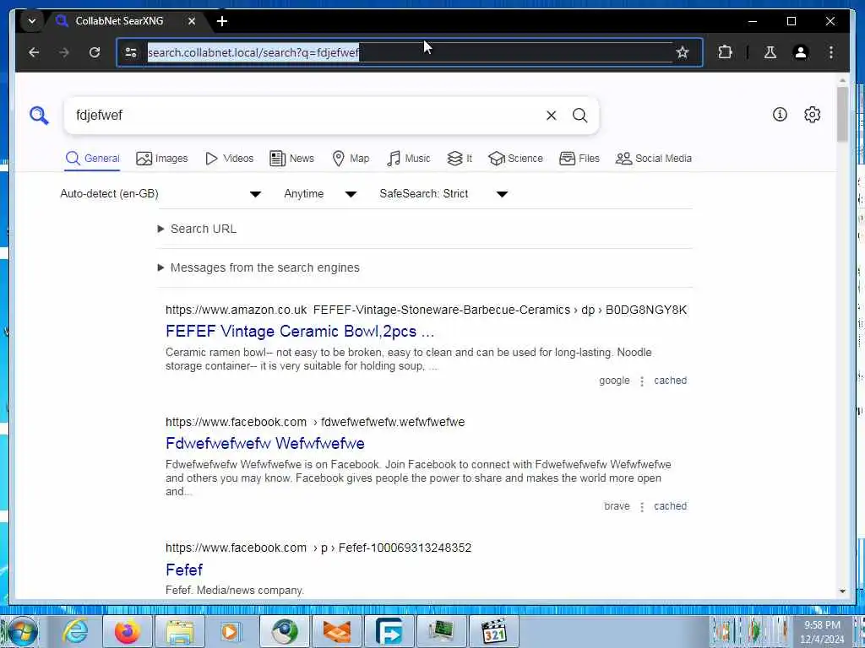Switch to the News category tab
This screenshot has height=648, width=865.
pyautogui.click(x=291, y=159)
